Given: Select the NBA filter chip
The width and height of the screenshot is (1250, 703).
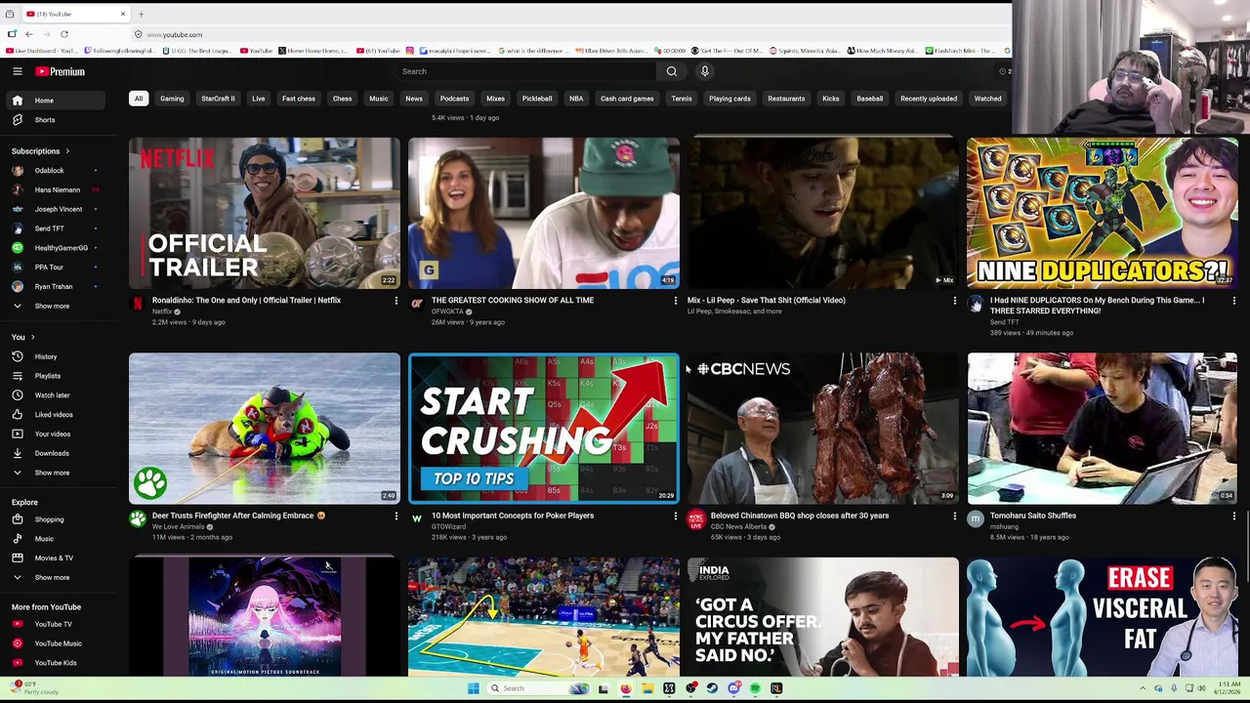Looking at the screenshot, I should click(x=576, y=99).
